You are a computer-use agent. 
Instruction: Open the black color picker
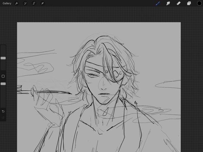point(199,3)
